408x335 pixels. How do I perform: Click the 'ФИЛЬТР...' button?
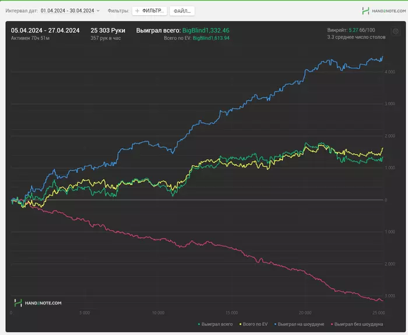150,11
